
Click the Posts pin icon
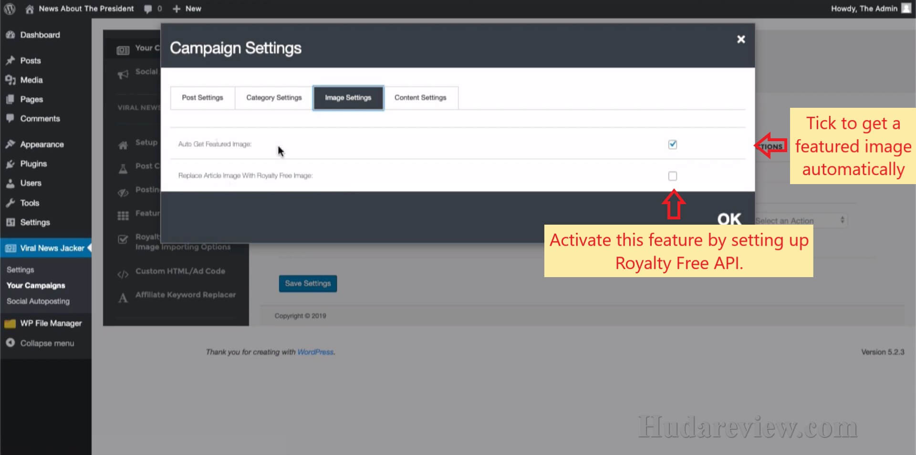pos(10,61)
